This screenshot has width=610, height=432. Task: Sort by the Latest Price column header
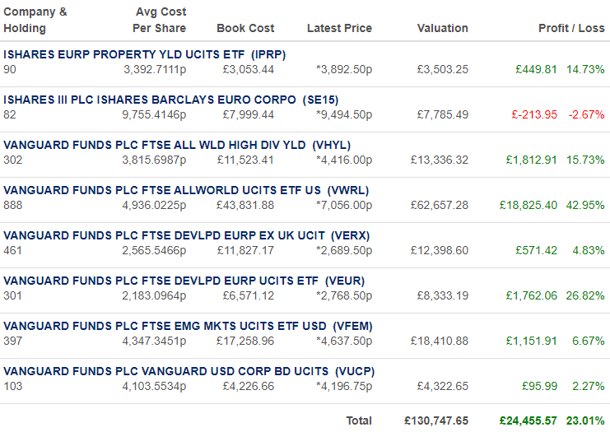339,28
